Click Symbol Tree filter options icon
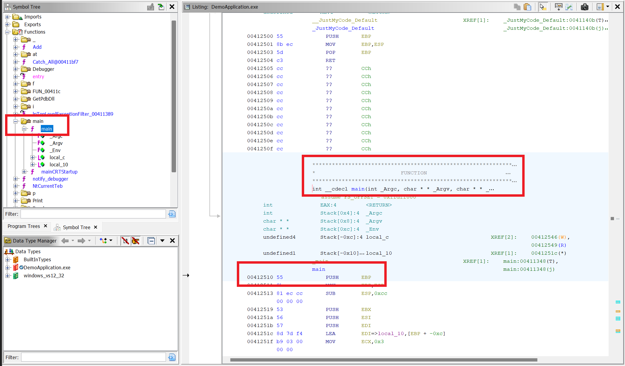This screenshot has height=366, width=625. click(172, 214)
